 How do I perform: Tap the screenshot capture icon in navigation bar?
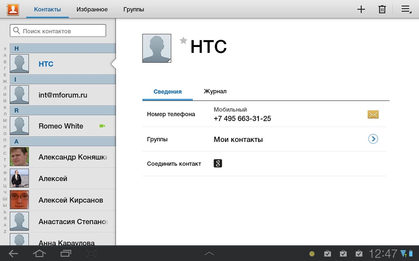point(91,253)
